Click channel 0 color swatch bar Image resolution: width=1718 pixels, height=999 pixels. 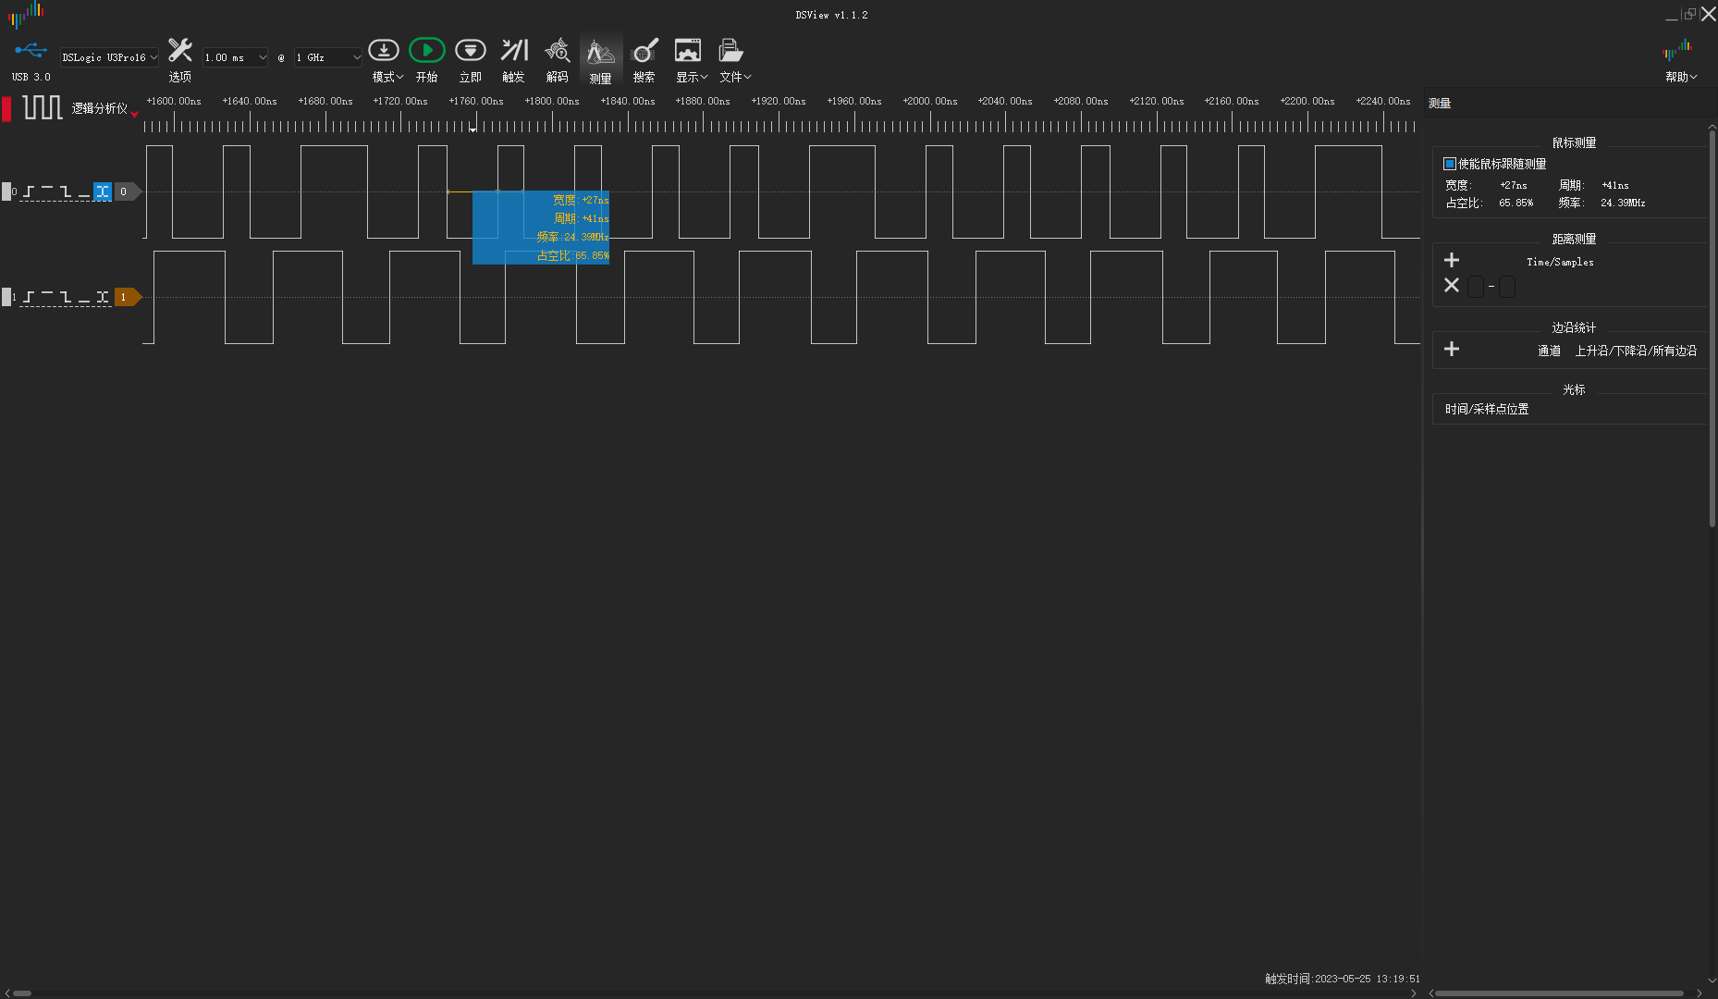6,191
